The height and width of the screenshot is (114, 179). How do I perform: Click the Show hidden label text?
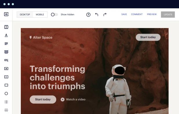(x=67, y=14)
